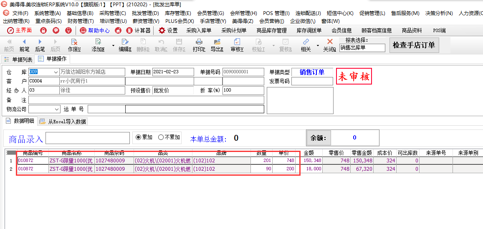Click the red chat bubble icon
Screen dimensions: 483x229
coord(56,30)
